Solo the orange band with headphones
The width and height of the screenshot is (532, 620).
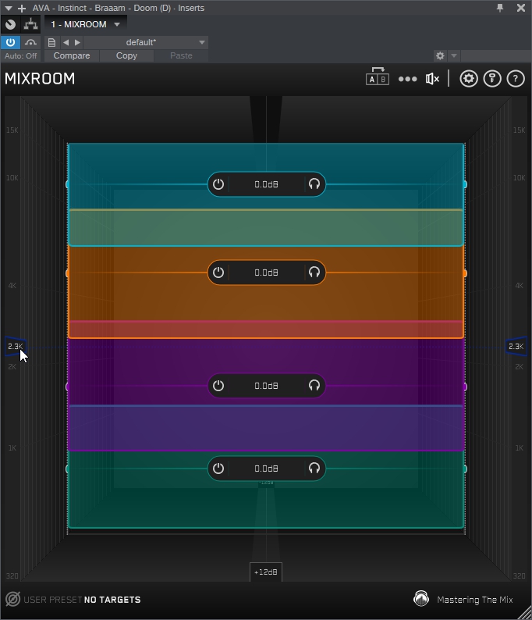[x=314, y=273]
